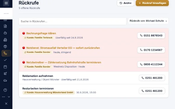Open callback Rechnungsfrage klären

click(41, 33)
